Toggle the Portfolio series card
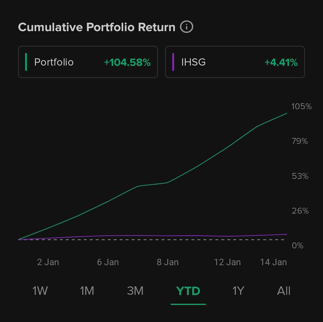323x322 pixels. point(88,62)
